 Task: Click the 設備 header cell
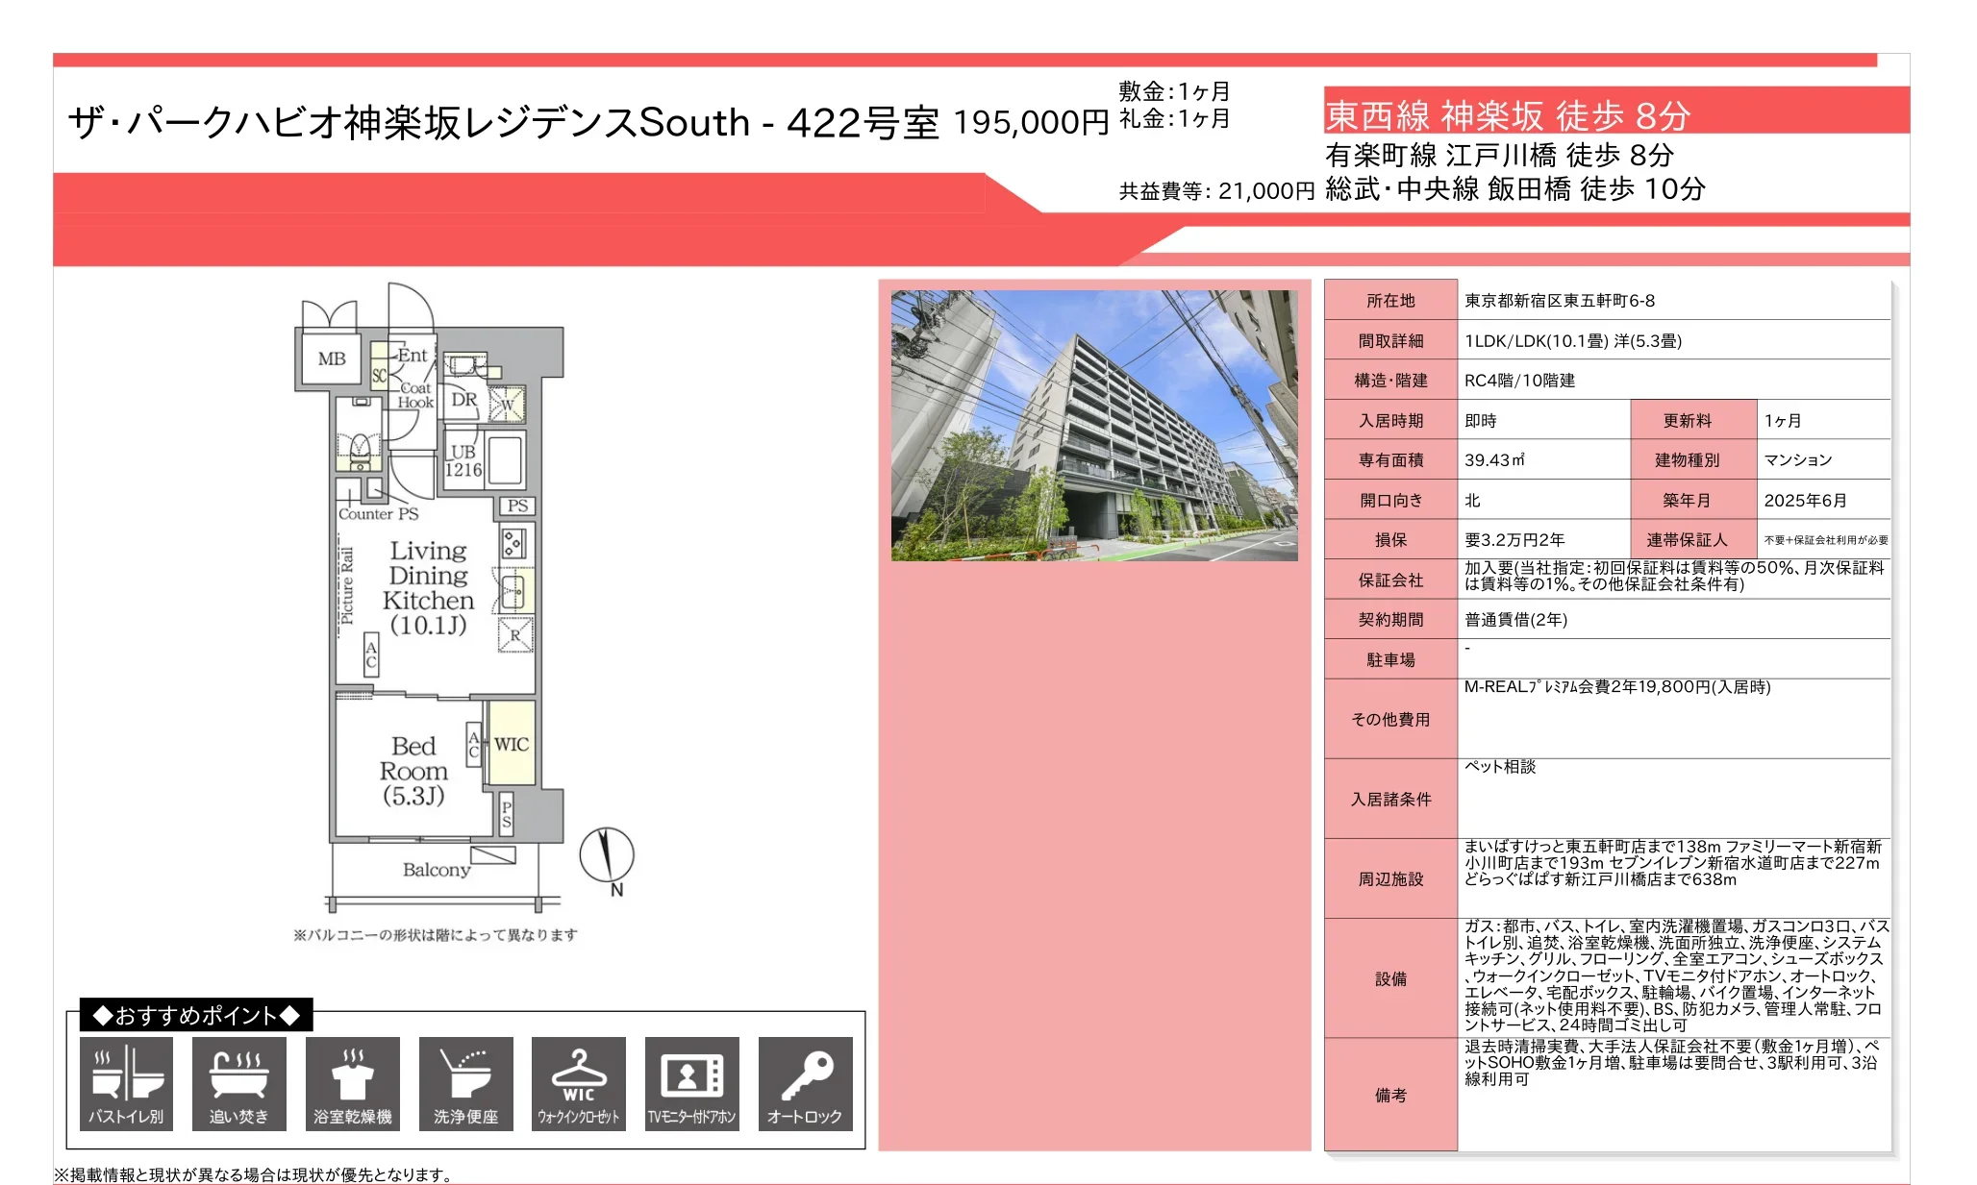1389,978
